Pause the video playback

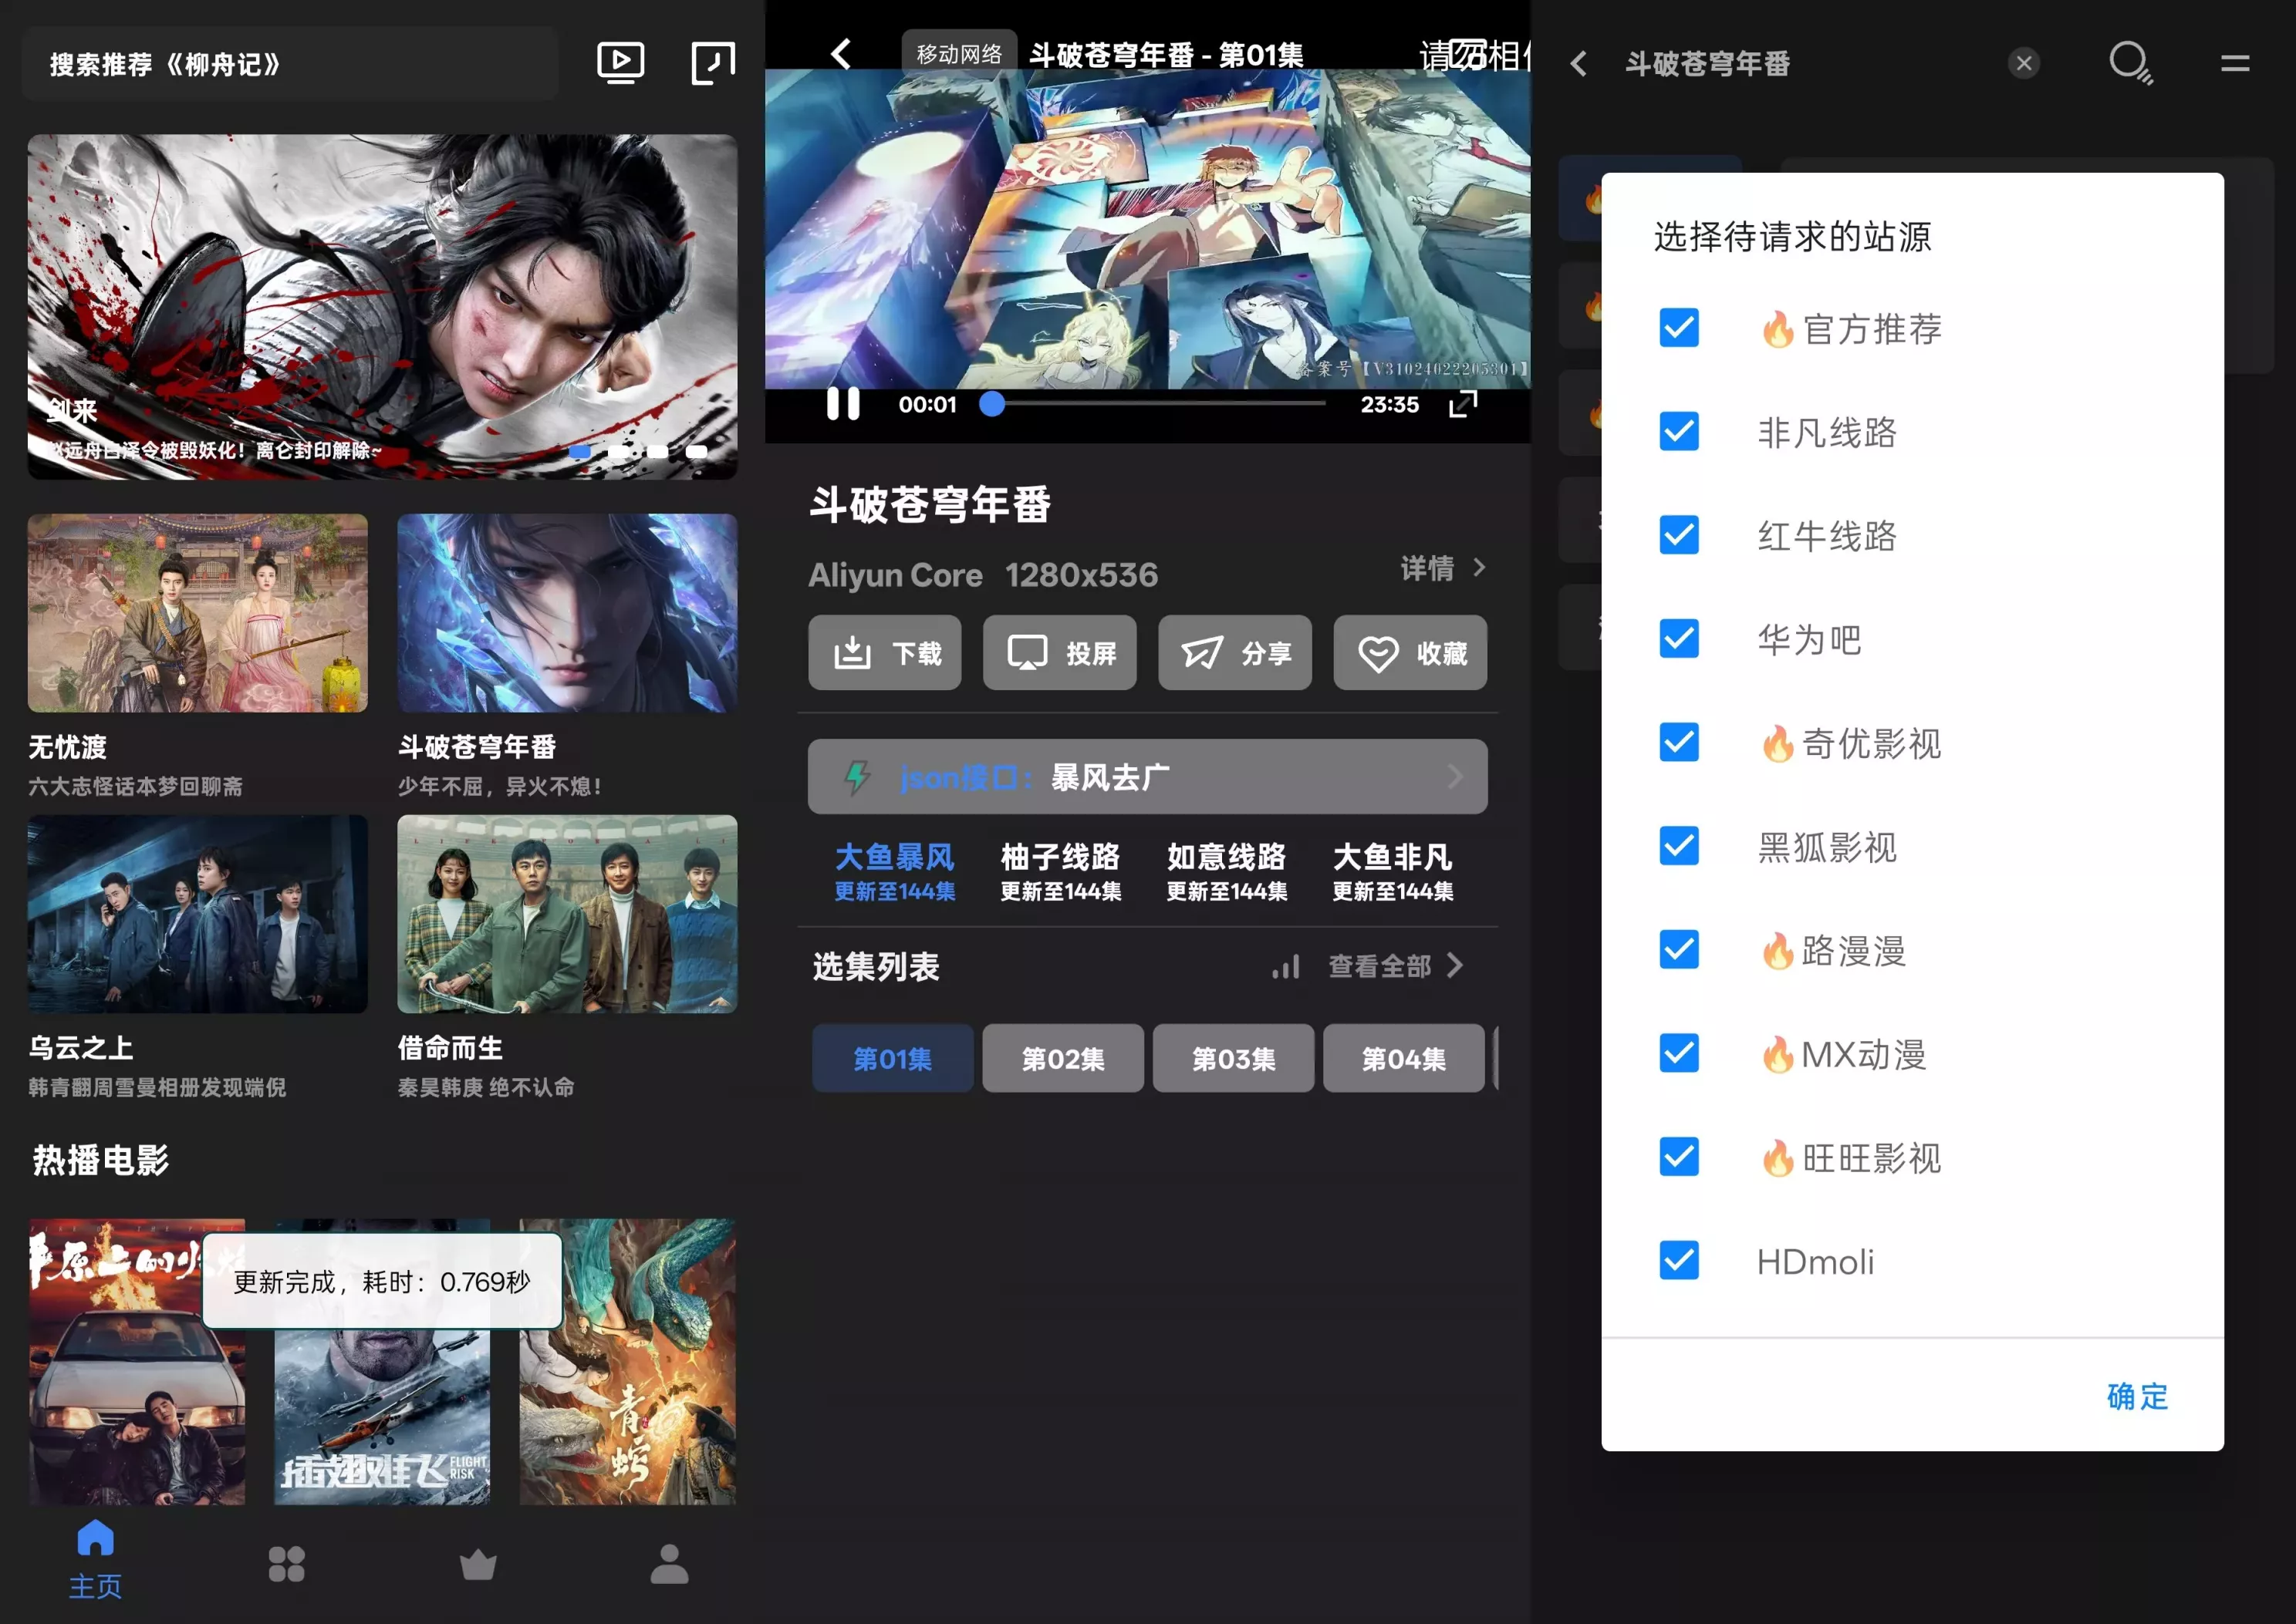(842, 404)
